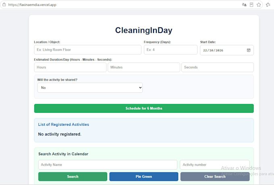Open the reader view icon in address bar
Image resolution: width=274 pixels, height=185 pixels.
(251, 5)
